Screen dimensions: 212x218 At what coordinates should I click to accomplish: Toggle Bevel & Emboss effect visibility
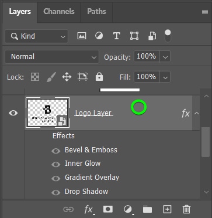click(56, 151)
